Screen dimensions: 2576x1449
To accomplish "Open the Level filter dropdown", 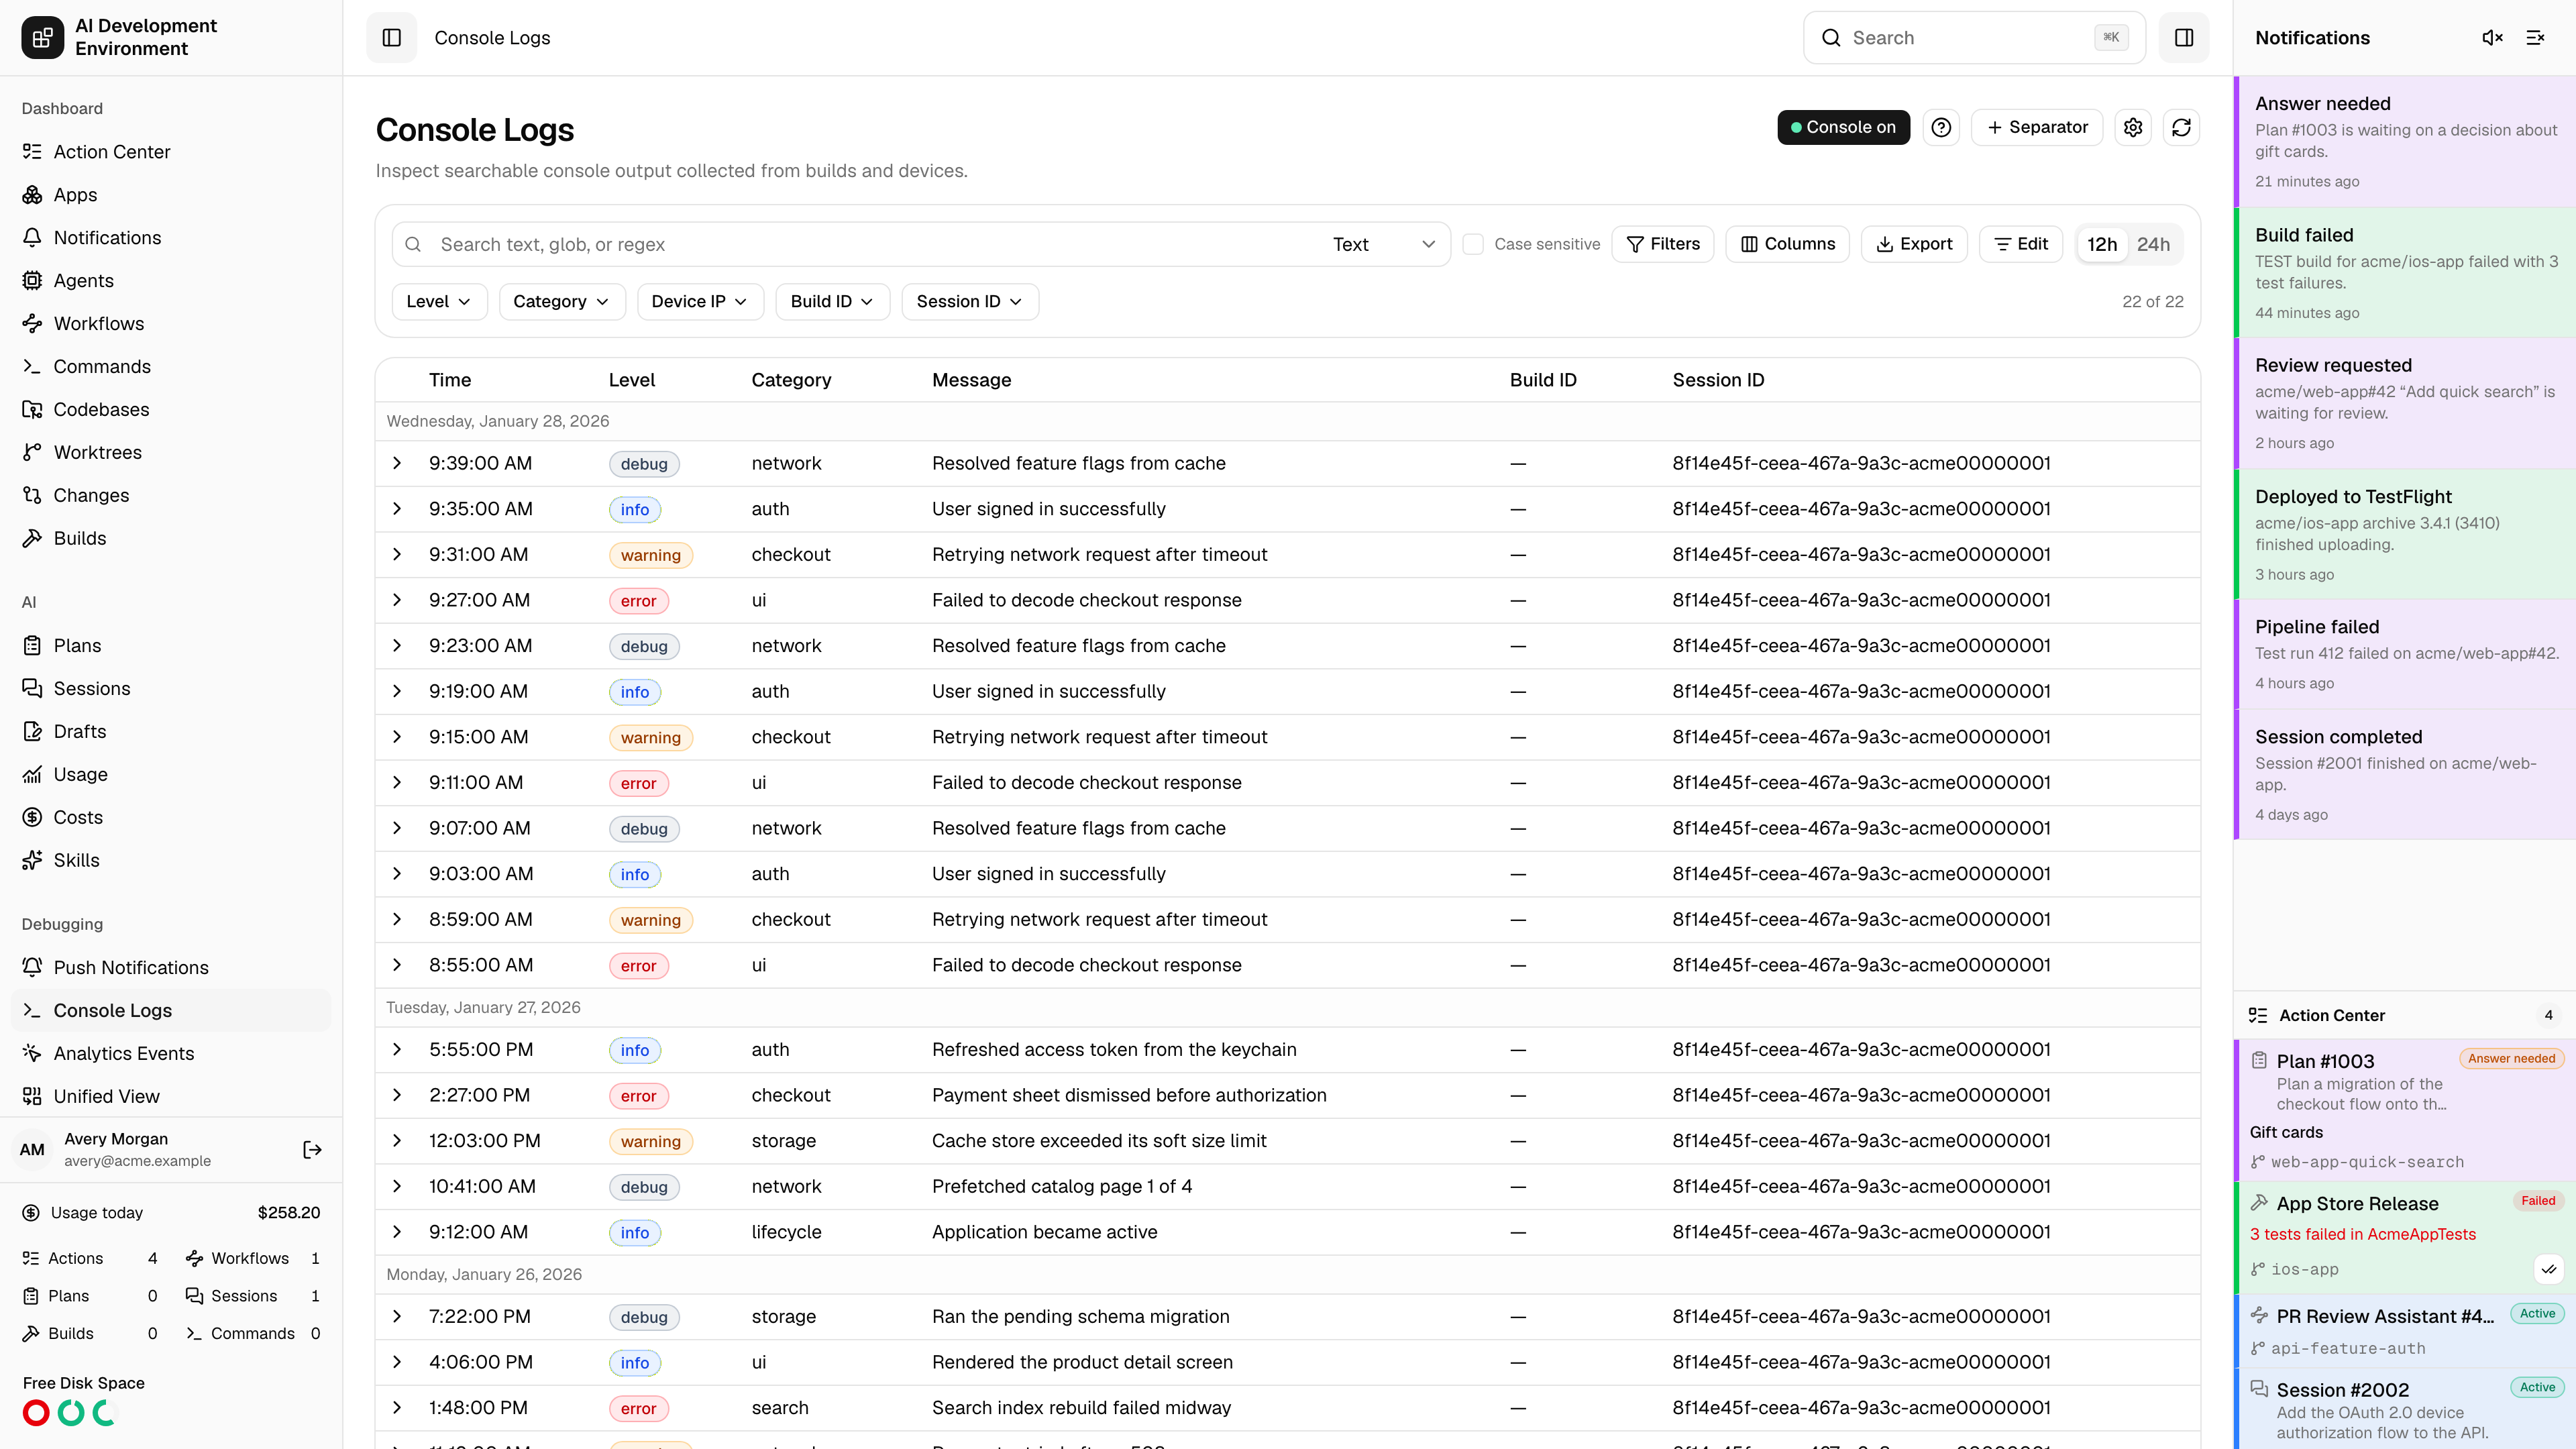I will [439, 302].
